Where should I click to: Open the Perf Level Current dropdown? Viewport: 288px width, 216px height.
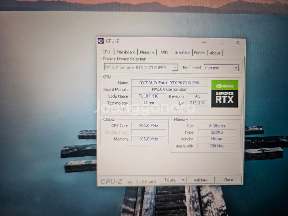pyautogui.click(x=221, y=68)
